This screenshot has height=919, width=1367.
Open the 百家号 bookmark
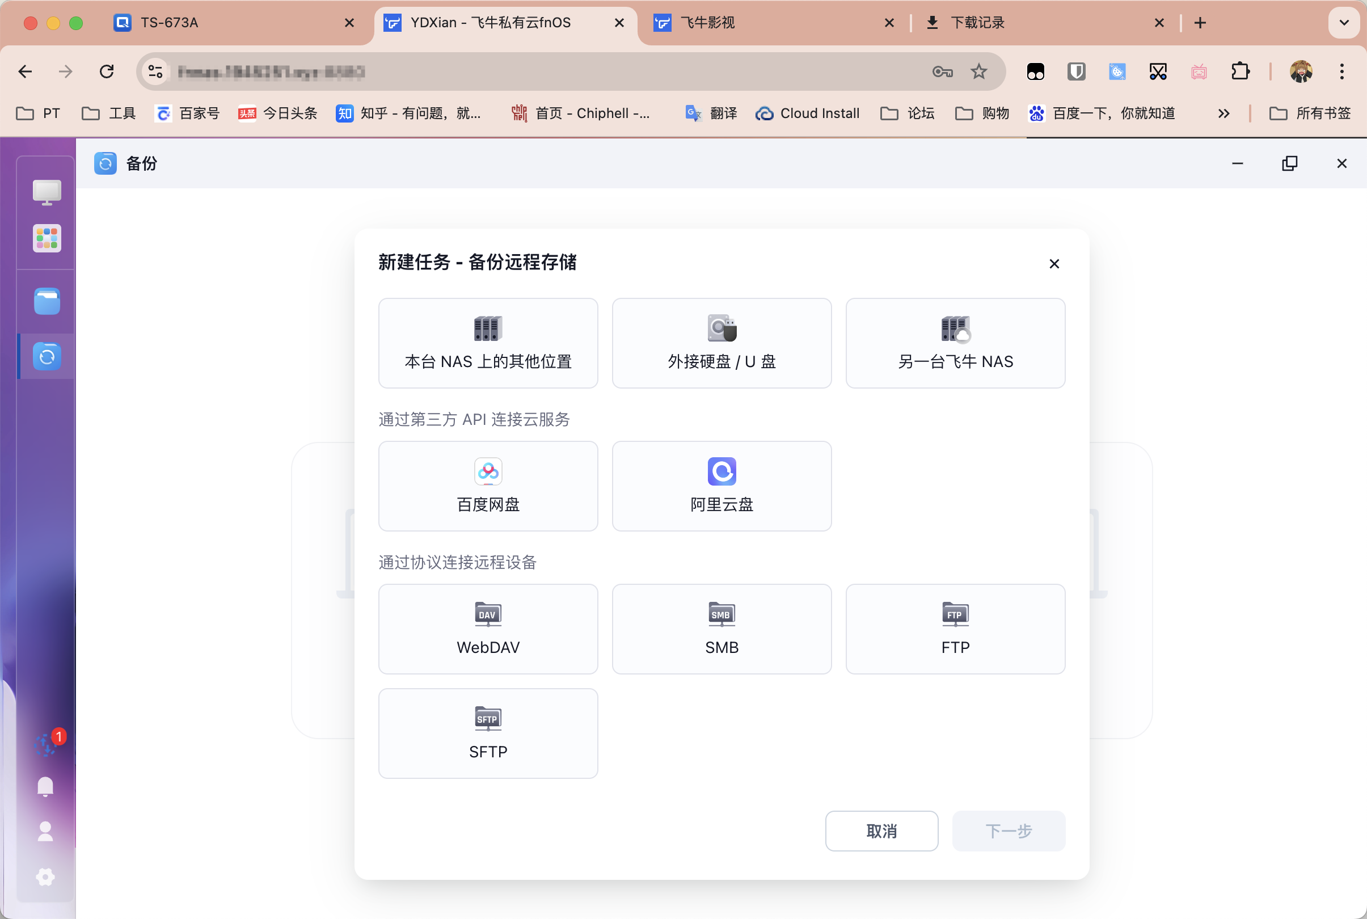point(188,113)
